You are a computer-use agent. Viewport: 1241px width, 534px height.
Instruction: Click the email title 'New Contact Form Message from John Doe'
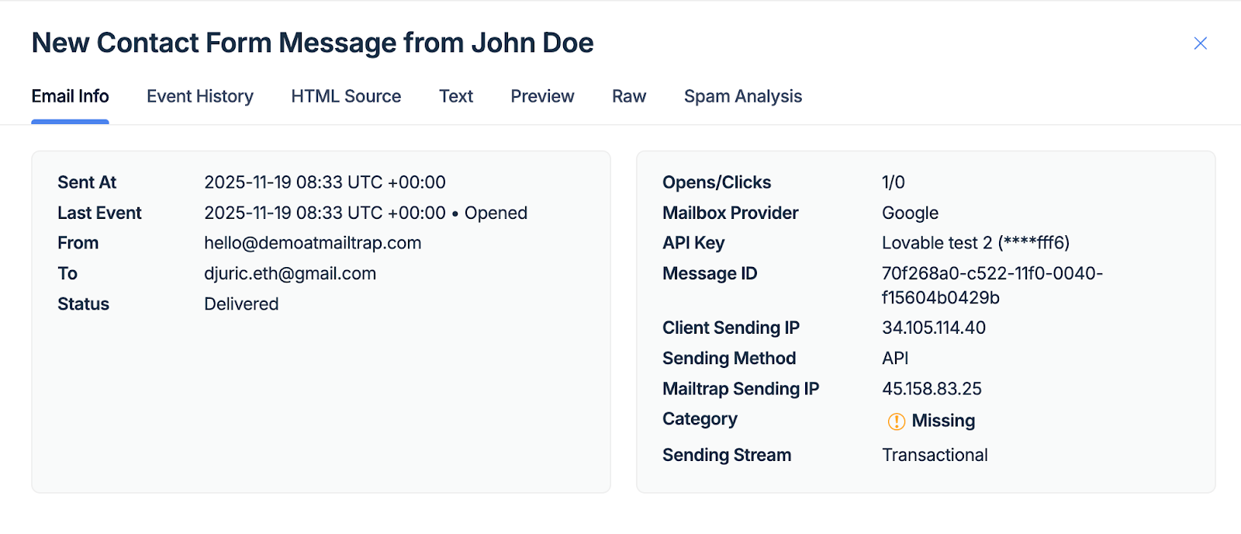(x=313, y=43)
